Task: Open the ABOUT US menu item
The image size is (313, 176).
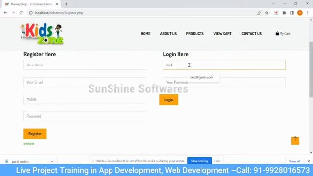Action: pos(168,34)
